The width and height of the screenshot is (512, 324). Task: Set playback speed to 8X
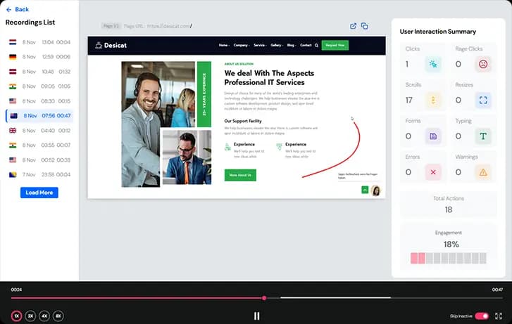[x=58, y=316]
